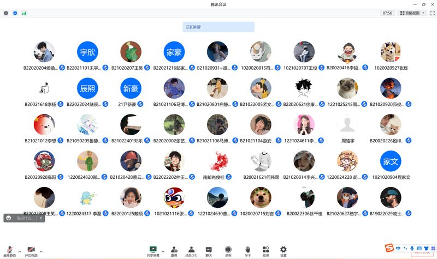
Task: Open the chat (聊天) panel
Action: click(x=209, y=250)
